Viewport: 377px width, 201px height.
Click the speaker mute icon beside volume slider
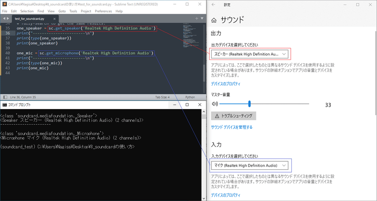pos(214,104)
